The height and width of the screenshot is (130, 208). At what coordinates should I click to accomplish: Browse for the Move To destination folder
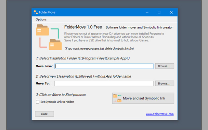point(164,84)
